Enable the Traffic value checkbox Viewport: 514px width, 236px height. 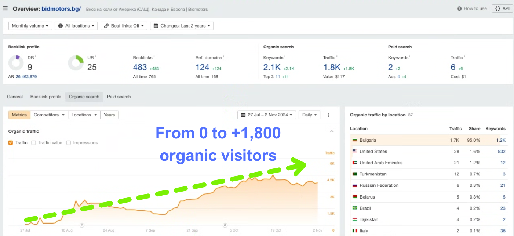click(33, 142)
